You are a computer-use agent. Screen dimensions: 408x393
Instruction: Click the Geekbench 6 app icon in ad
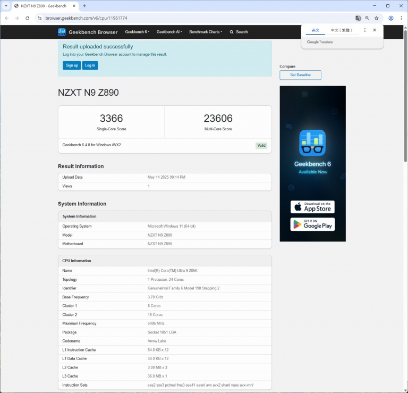point(312,143)
